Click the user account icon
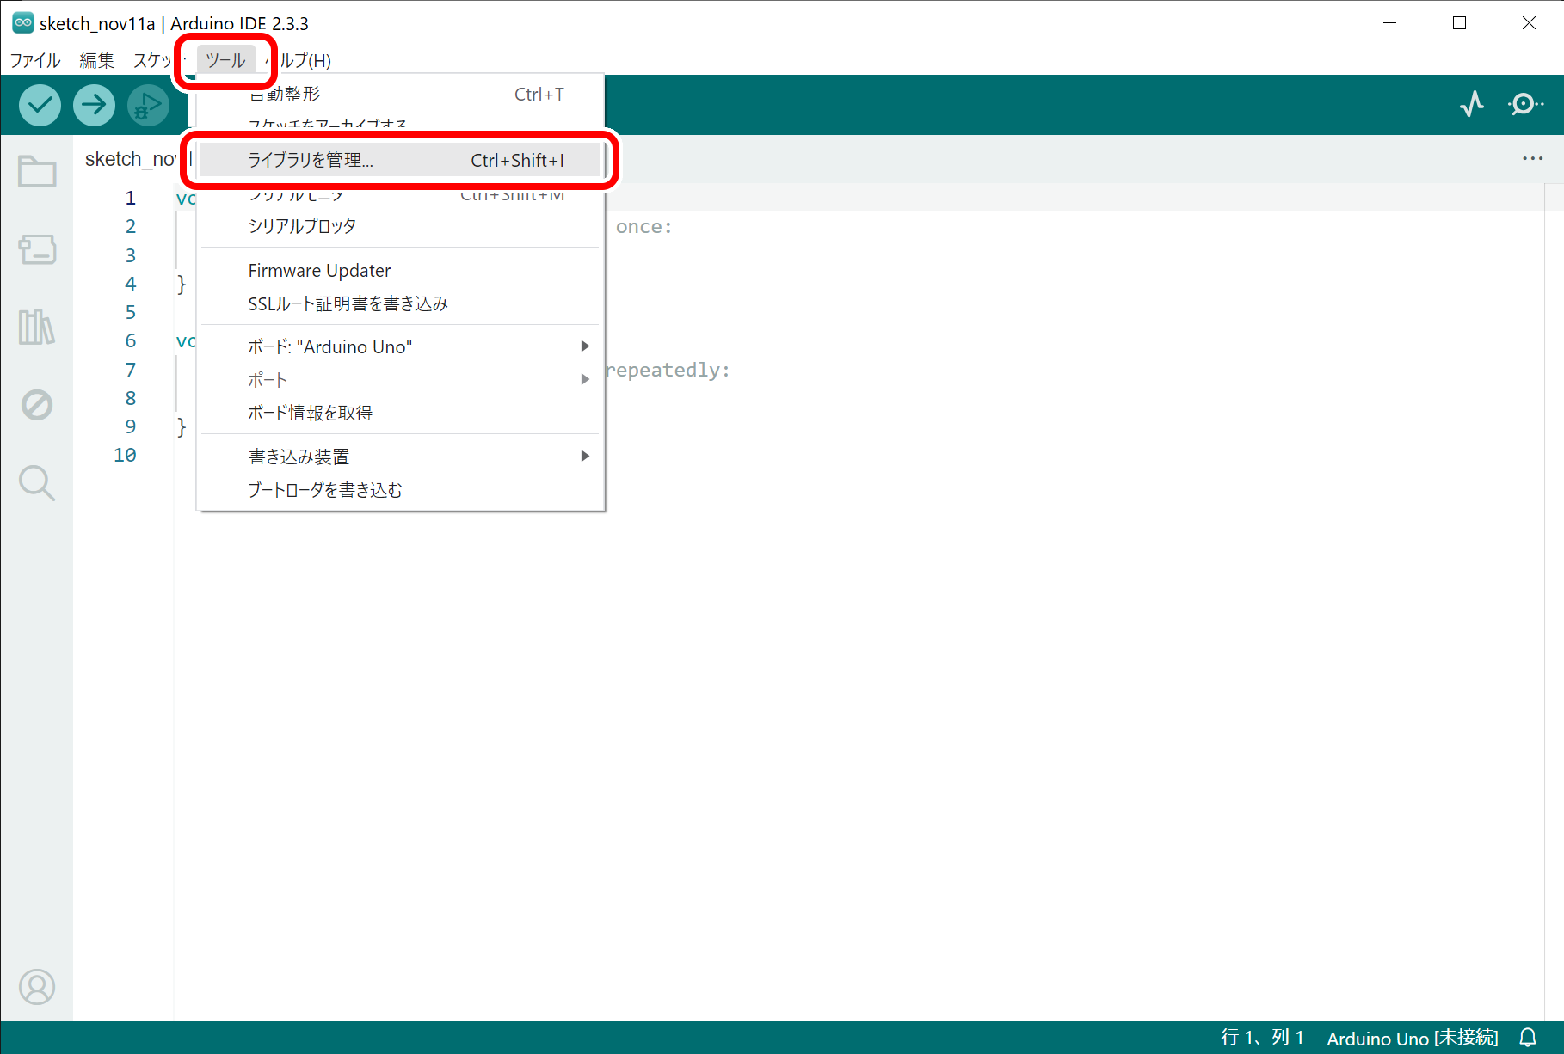The width and height of the screenshot is (1564, 1054). point(37,987)
